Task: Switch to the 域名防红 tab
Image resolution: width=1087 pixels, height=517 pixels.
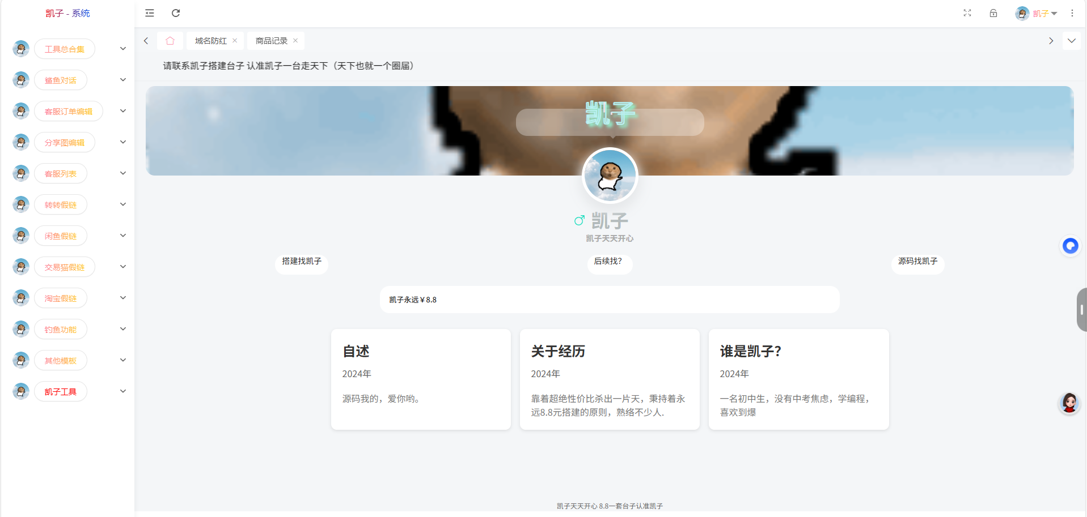Action: click(x=210, y=41)
